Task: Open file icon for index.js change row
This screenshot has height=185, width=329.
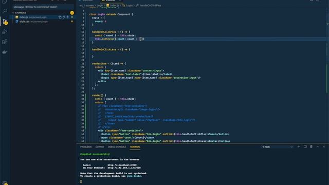Action: pos(60,17)
